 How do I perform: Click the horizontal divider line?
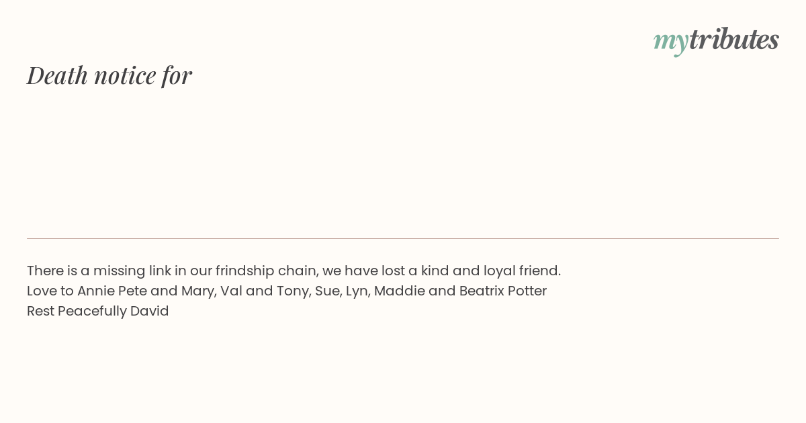[x=403, y=238]
